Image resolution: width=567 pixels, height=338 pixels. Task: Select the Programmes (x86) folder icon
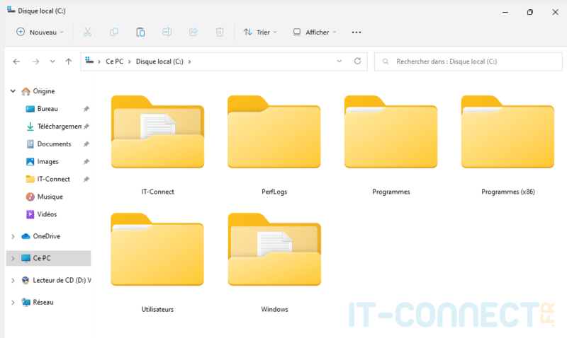click(x=507, y=132)
